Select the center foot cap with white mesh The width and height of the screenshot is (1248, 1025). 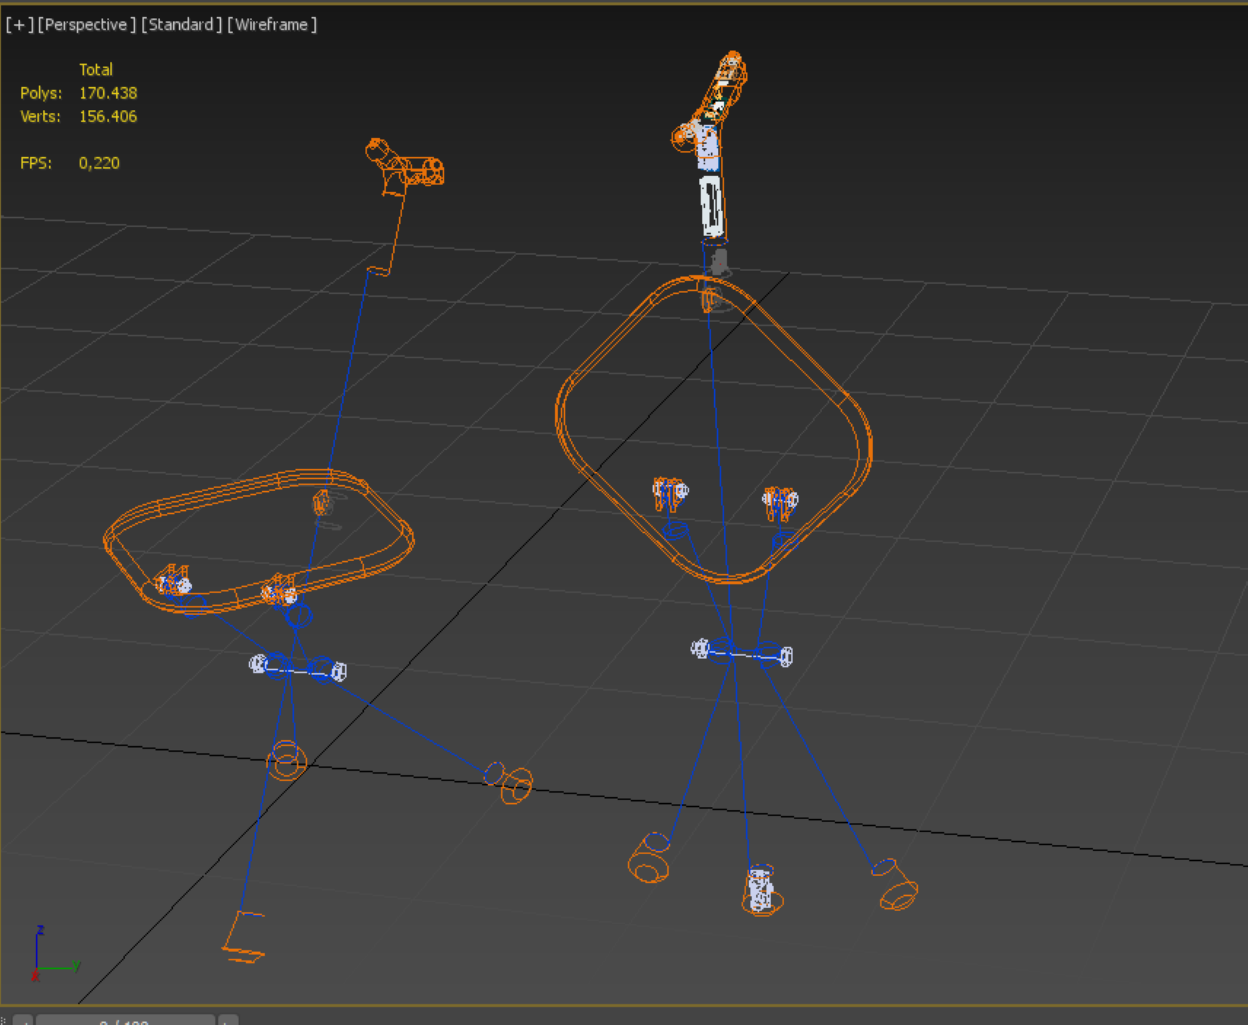pos(760,892)
